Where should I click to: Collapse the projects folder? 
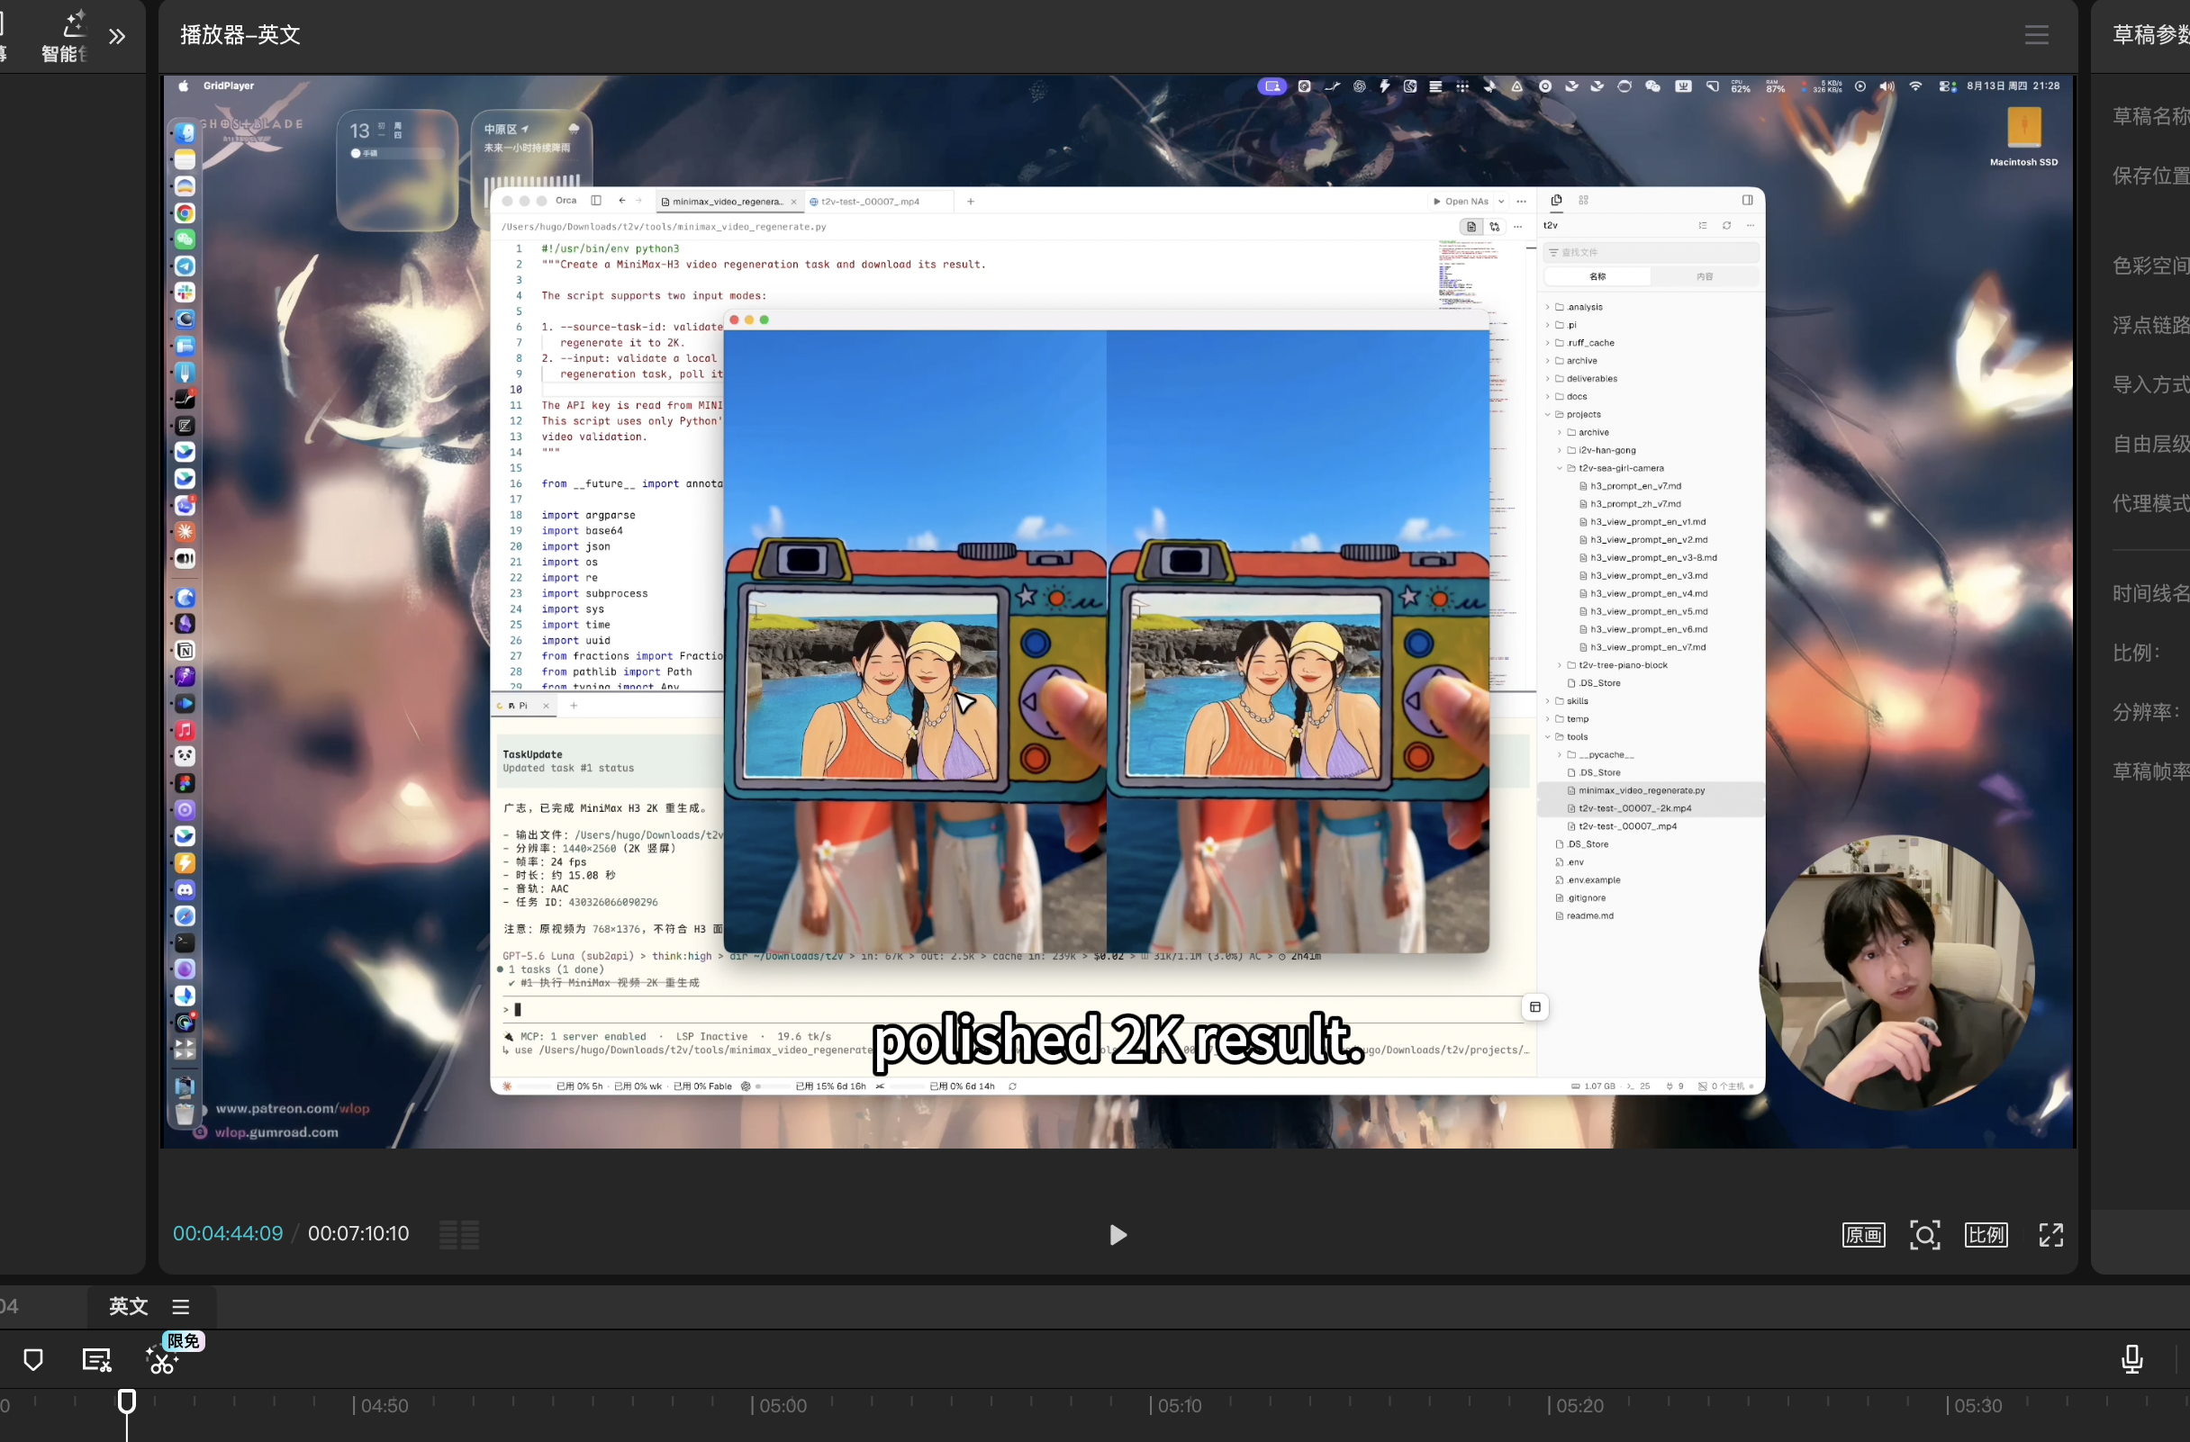click(x=1583, y=415)
